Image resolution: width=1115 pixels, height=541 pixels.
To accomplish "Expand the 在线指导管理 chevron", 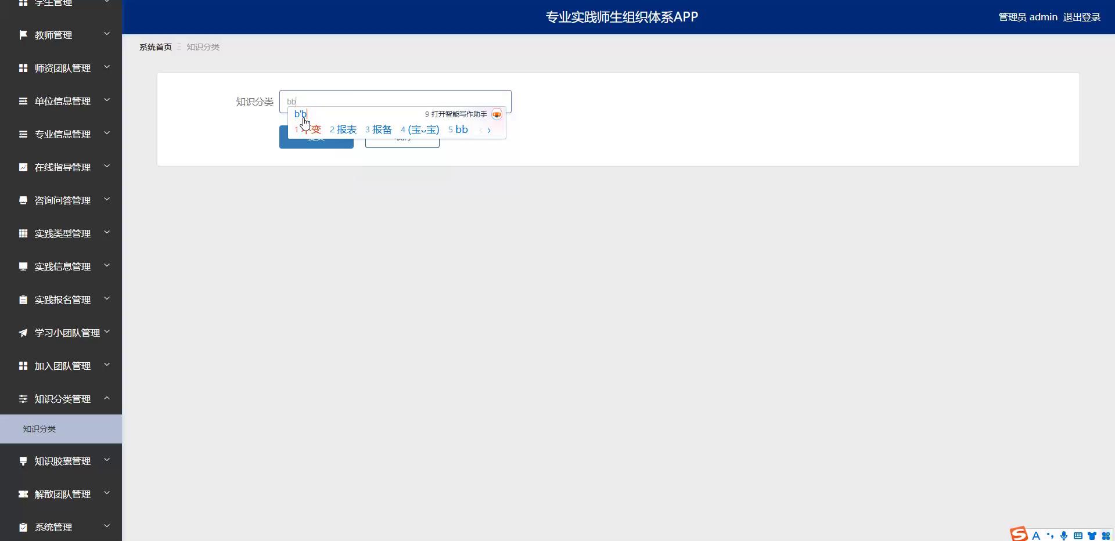I will click(107, 167).
